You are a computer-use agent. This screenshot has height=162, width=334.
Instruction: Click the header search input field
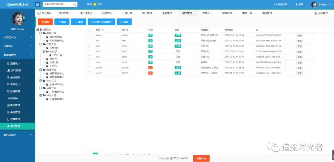58,5
